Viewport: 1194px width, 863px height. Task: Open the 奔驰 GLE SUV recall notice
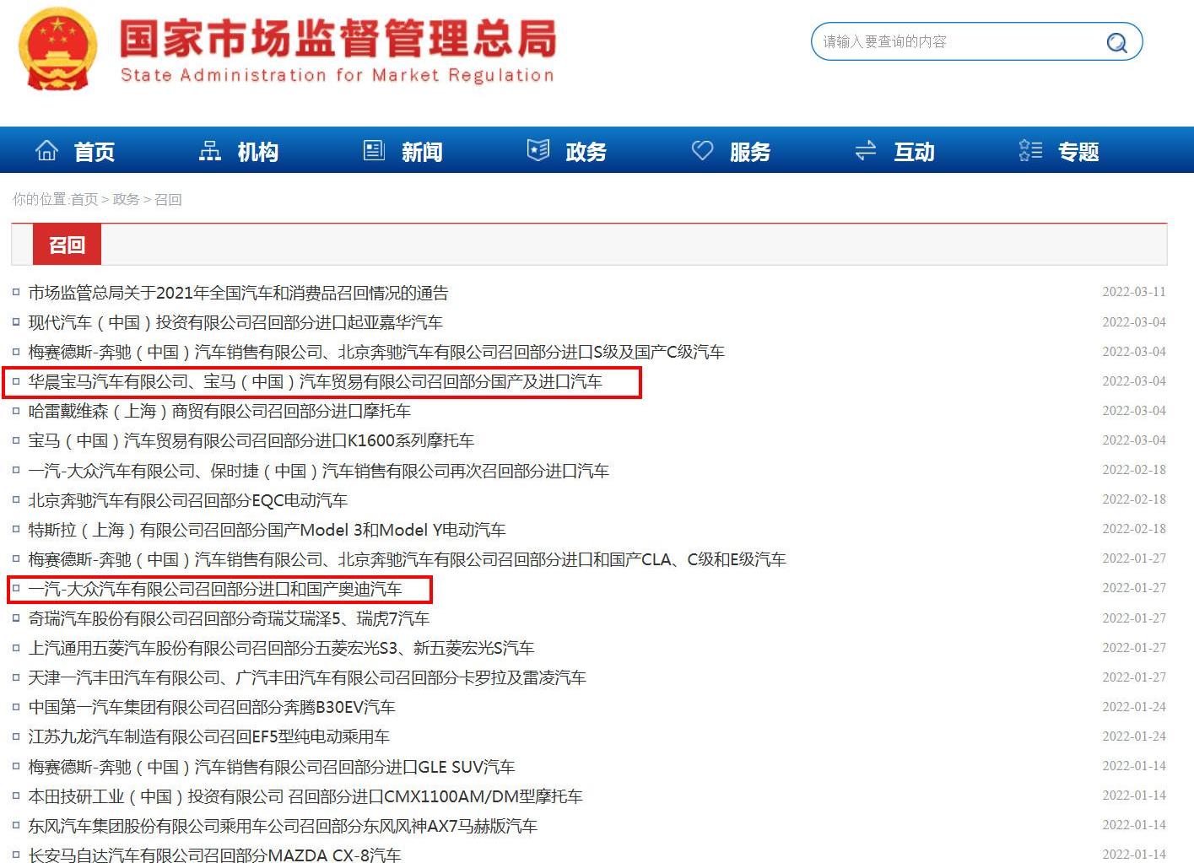[272, 767]
